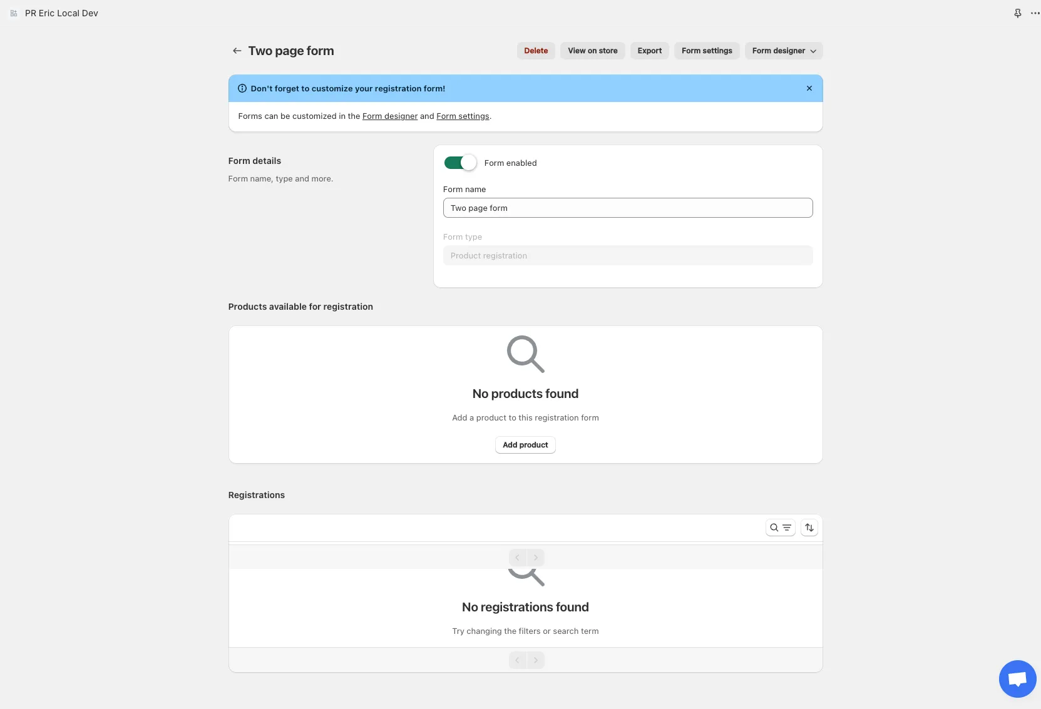Click the 'No products found' heading
Viewport: 1041px width, 709px height.
point(525,394)
